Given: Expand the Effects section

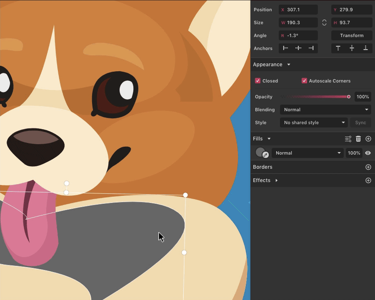Looking at the screenshot, I should pos(276,180).
